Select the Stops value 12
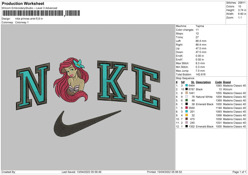Screen dimensions: 248x175 tap(197, 33)
